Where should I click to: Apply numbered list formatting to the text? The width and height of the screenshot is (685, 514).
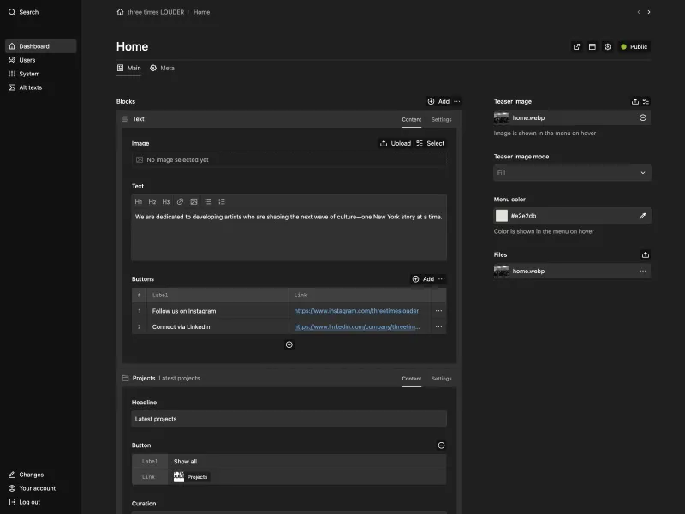(222, 201)
